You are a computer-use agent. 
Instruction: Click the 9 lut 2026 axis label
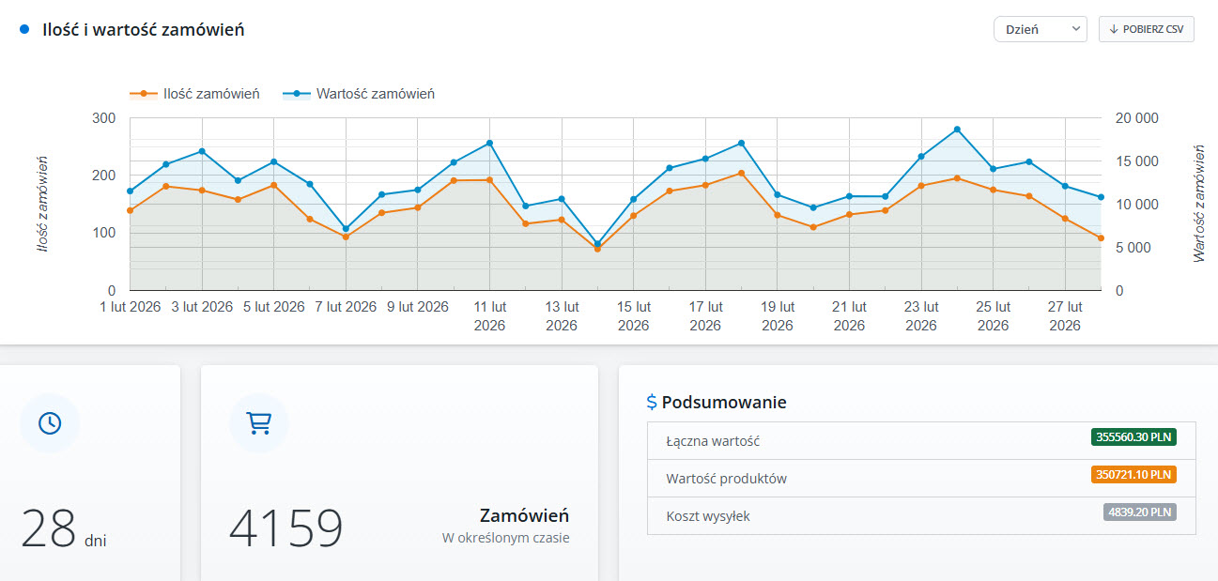[418, 307]
